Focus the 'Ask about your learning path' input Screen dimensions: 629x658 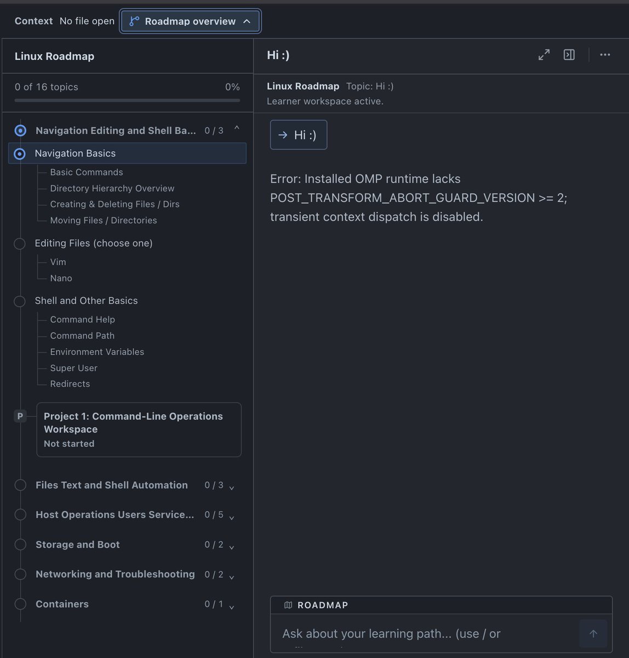click(x=427, y=634)
